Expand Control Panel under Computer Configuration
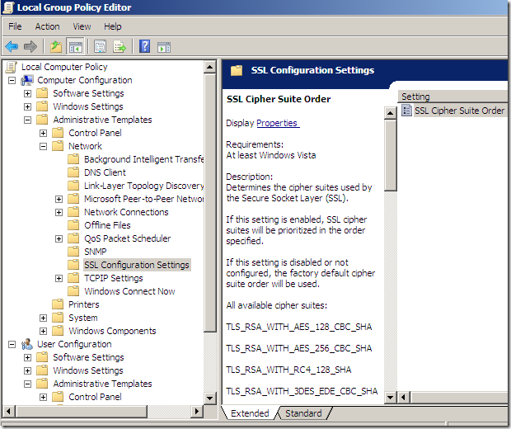Viewport: 511px width, 429px height. pos(44,133)
